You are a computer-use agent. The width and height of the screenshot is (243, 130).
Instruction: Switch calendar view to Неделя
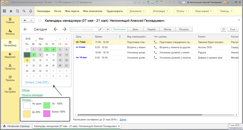click(151, 29)
